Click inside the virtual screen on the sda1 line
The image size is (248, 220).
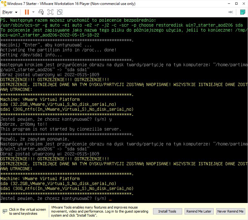pyautogui.click(x=66, y=188)
